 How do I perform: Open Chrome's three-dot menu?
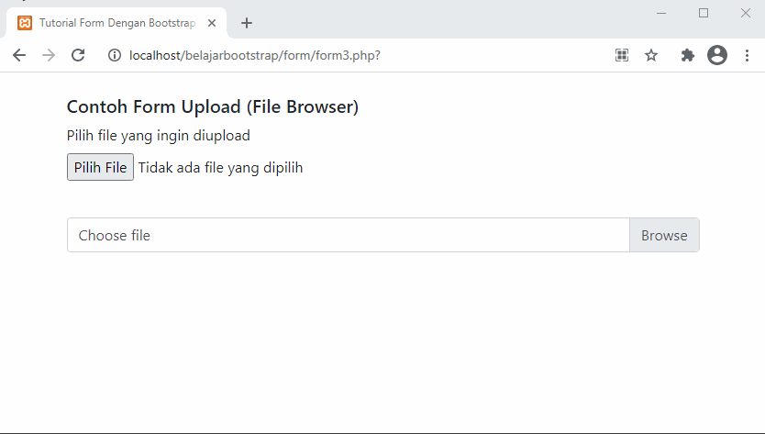747,55
